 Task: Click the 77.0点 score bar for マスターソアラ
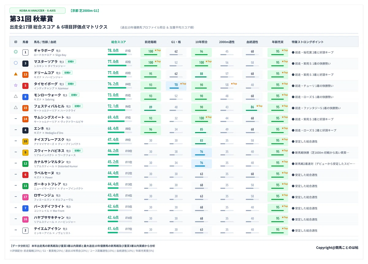point(120,66)
